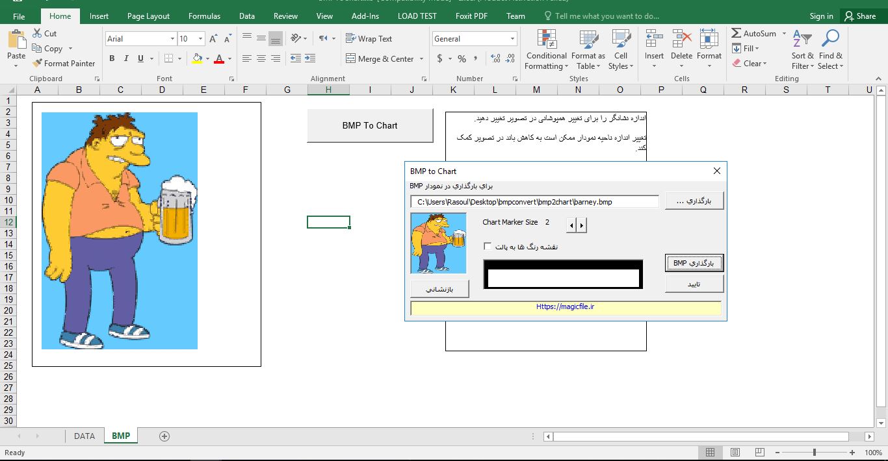888x461 pixels.
Task: Toggle Underline formatting
Action: pyautogui.click(x=141, y=58)
